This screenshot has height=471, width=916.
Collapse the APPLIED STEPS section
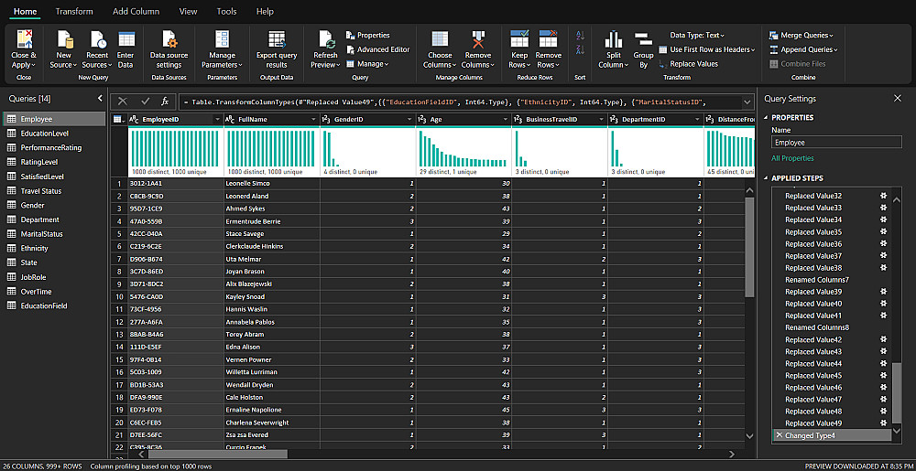[x=766, y=177]
